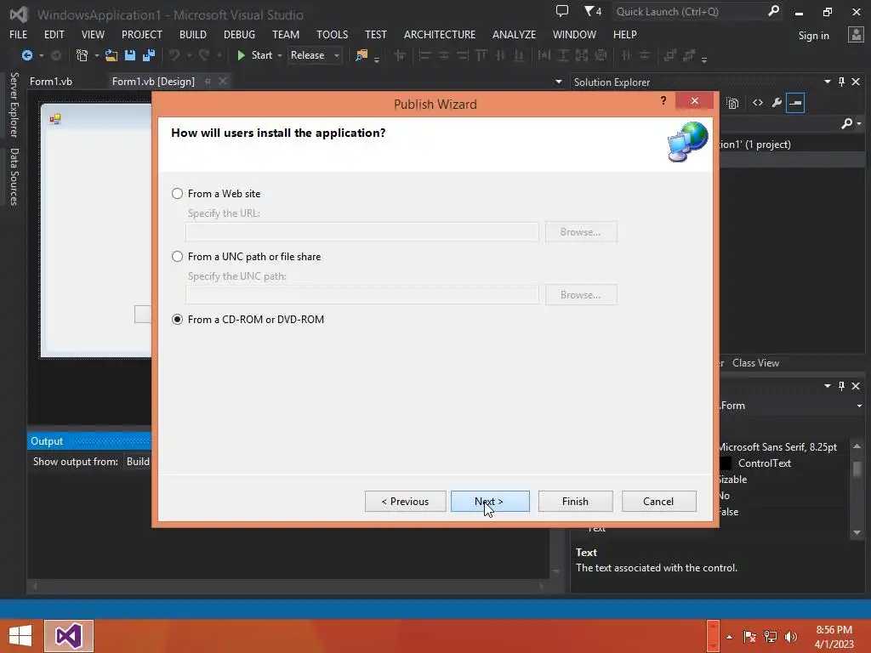Click the Action Center flag tray icon
The width and height of the screenshot is (871, 653).
click(749, 636)
